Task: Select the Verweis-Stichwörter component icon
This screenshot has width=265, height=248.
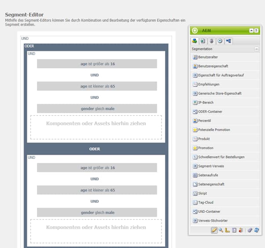Action: click(195, 221)
